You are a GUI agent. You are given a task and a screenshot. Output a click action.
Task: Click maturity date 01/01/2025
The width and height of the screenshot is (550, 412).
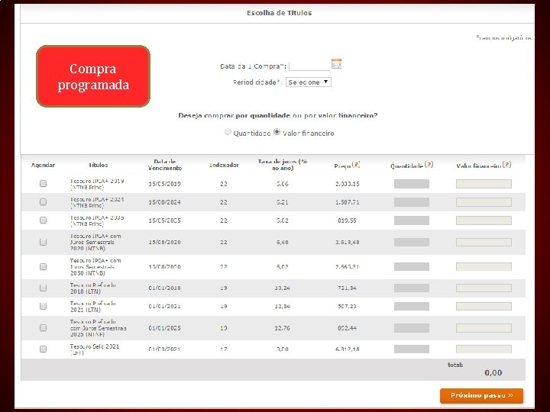[164, 328]
